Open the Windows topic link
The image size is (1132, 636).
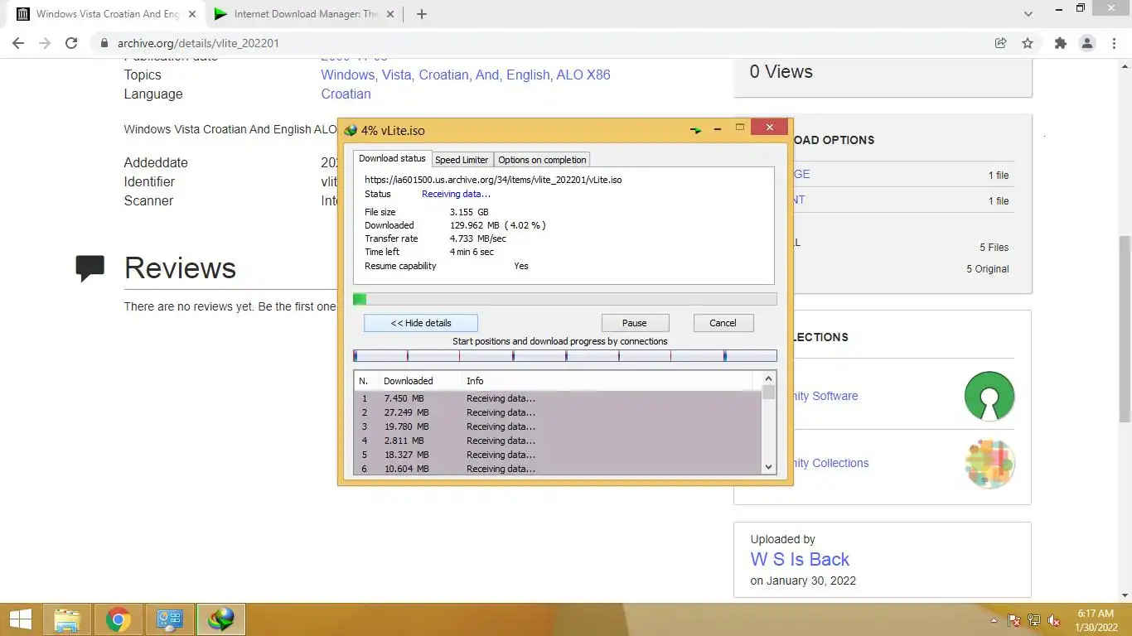tap(349, 75)
